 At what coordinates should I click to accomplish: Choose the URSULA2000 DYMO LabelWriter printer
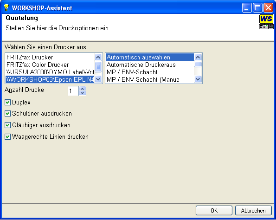click(x=50, y=72)
